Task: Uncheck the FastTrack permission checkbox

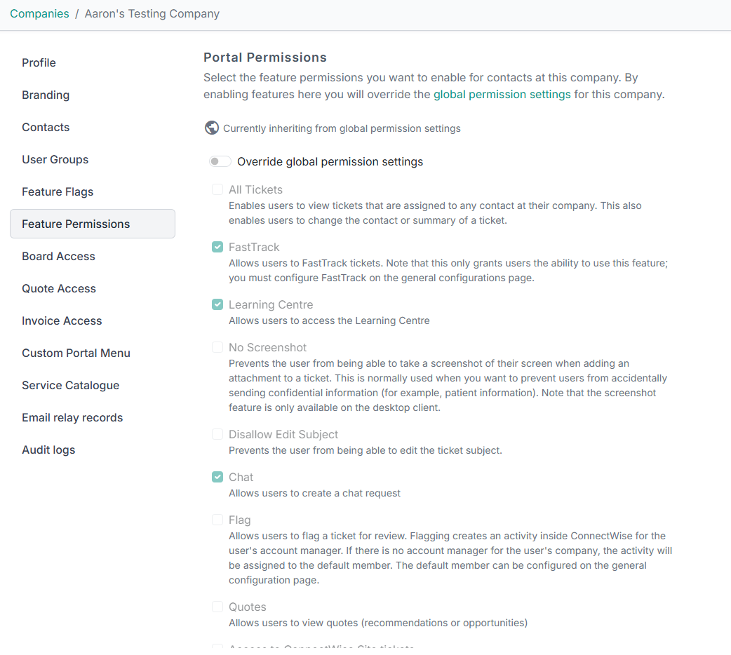Action: [x=217, y=247]
